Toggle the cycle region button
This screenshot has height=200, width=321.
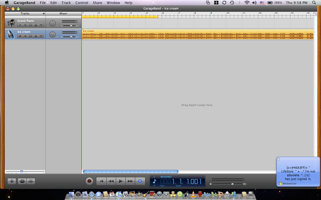140,181
